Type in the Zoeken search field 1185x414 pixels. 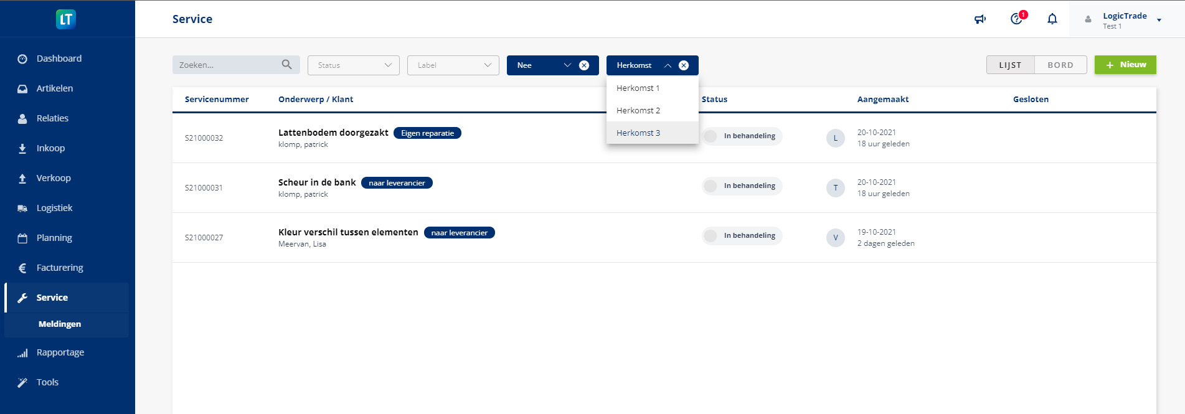coord(227,65)
